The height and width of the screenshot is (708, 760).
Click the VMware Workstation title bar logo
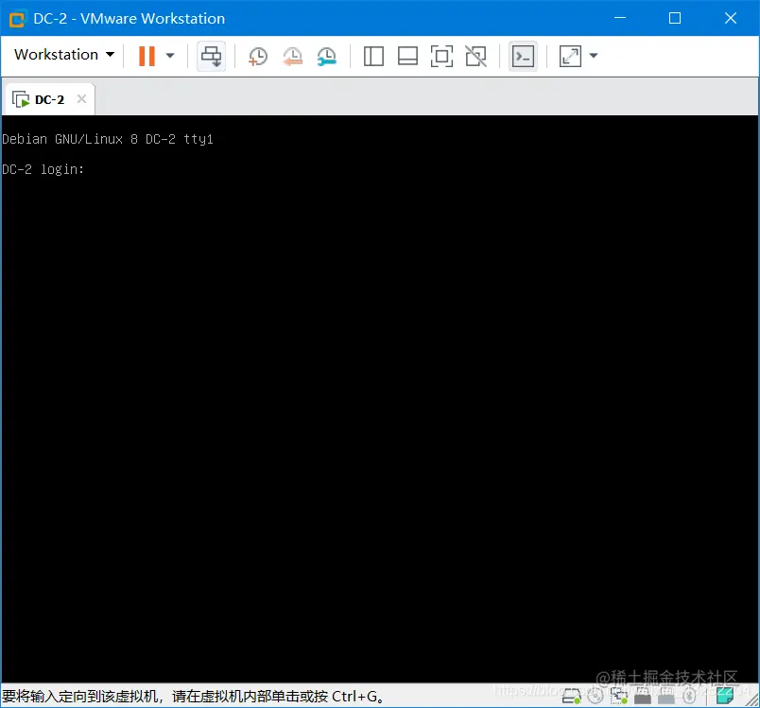tap(17, 20)
